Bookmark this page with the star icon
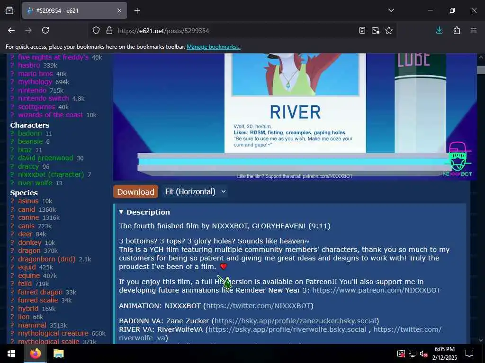The height and width of the screenshot is (363, 485). click(389, 30)
